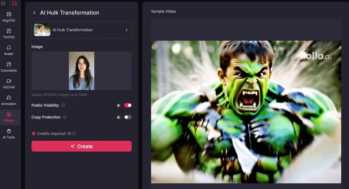This screenshot has height=189, width=349.
Task: Select the Effects sidebar icon
Action: tap(9, 117)
